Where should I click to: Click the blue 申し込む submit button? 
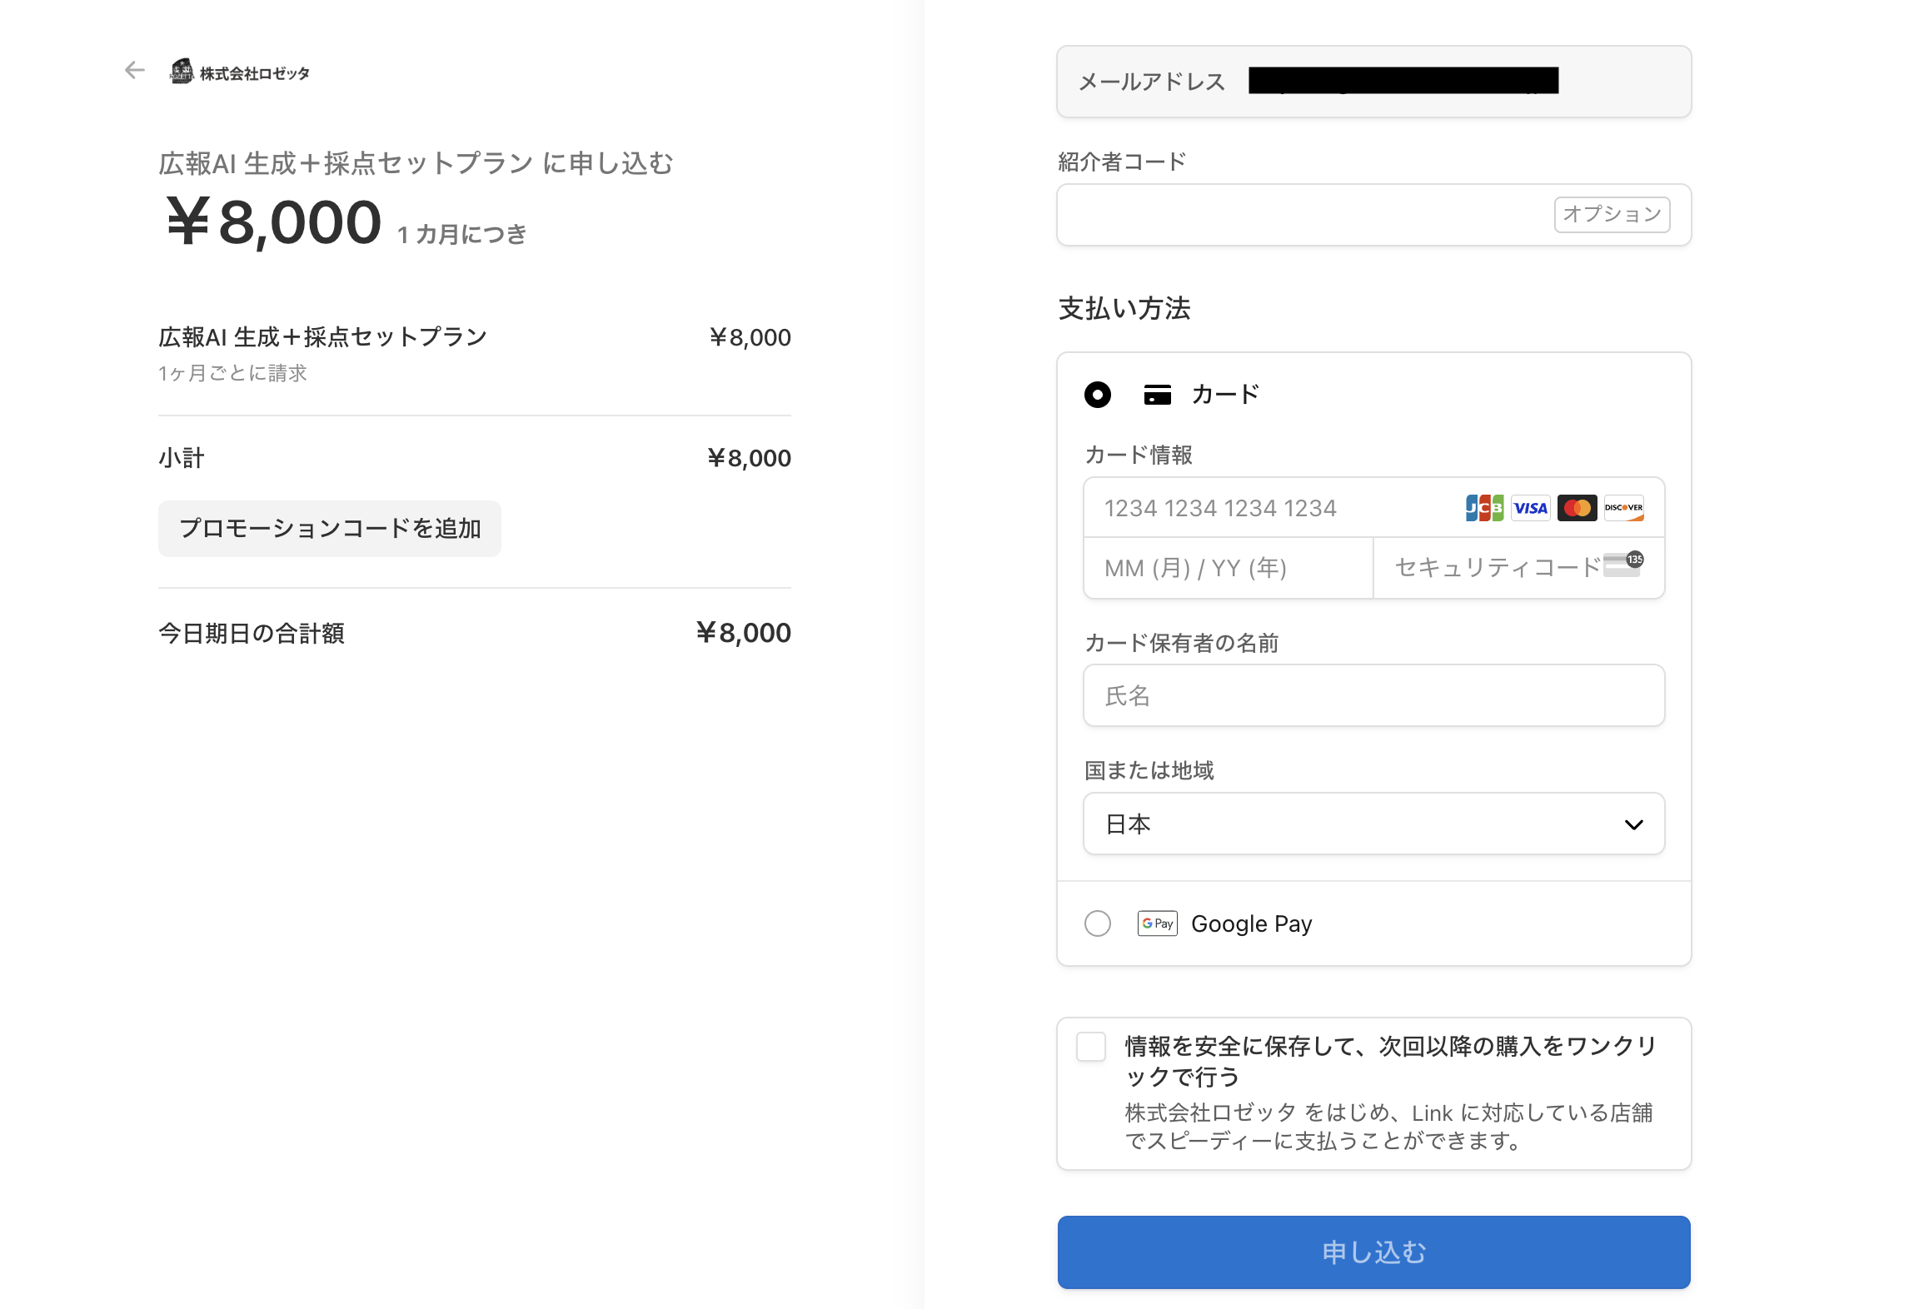point(1373,1252)
